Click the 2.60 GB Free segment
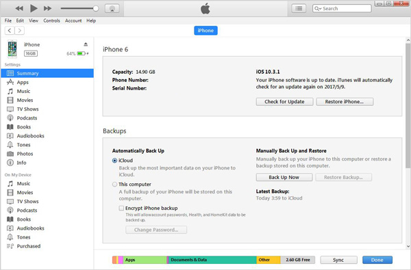The width and height of the screenshot is (411, 270). click(297, 260)
